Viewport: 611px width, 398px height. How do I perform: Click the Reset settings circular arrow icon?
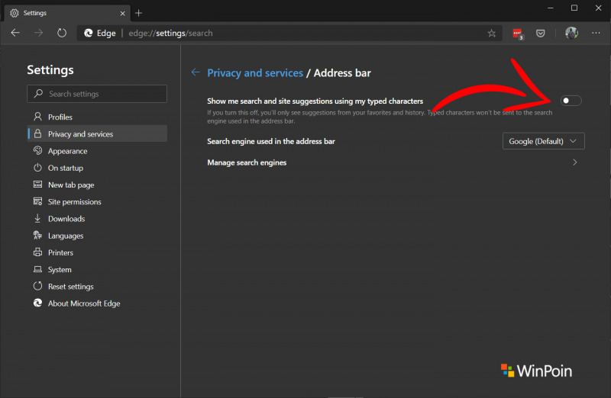37,286
